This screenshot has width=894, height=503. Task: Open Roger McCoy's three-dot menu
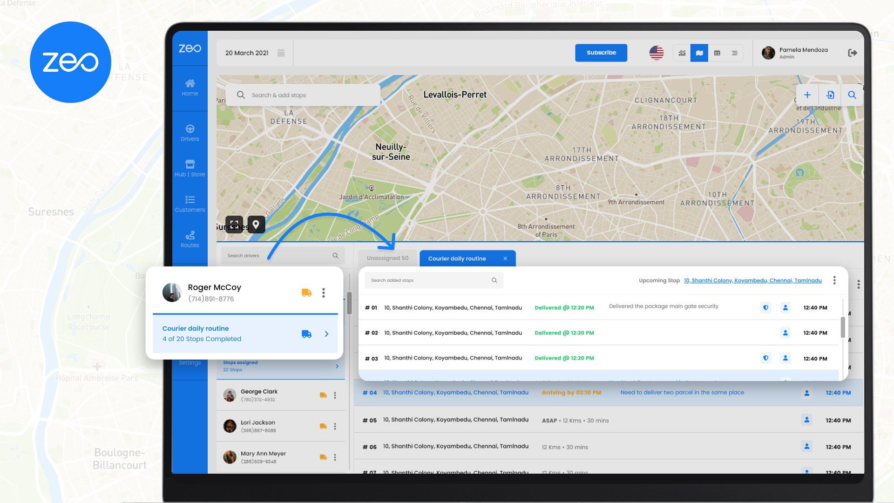[x=324, y=292]
